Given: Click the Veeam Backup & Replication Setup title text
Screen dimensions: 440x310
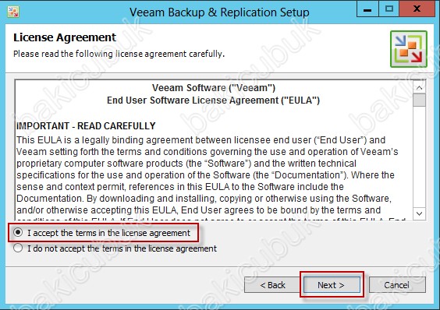Looking at the screenshot, I should (219, 12).
